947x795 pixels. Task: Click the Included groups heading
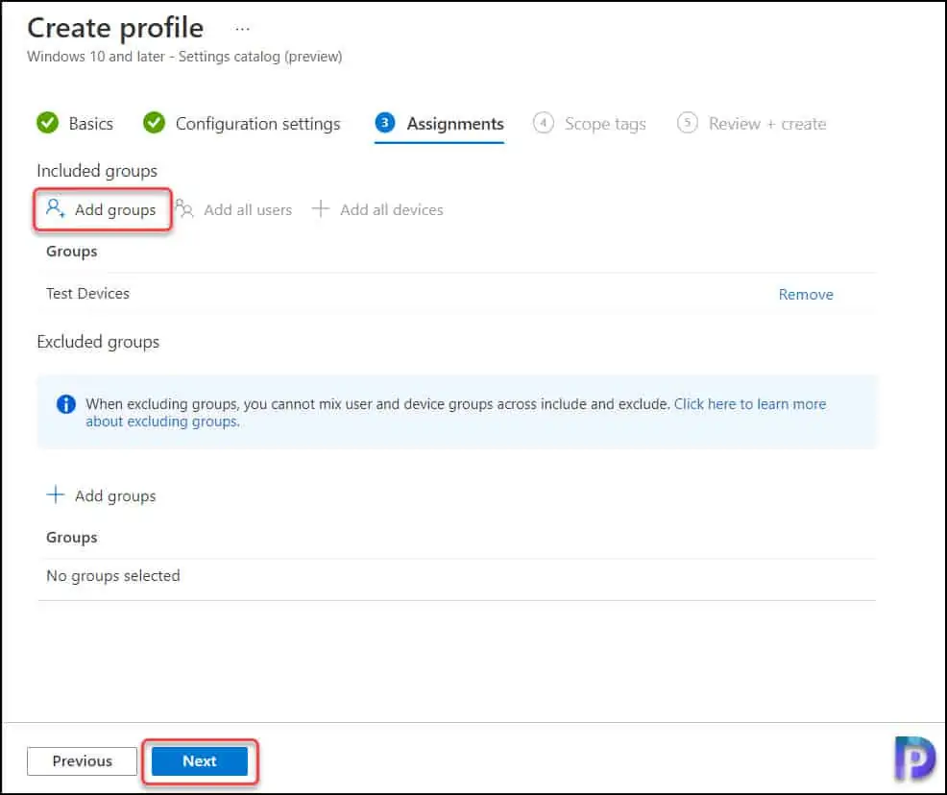coord(97,171)
